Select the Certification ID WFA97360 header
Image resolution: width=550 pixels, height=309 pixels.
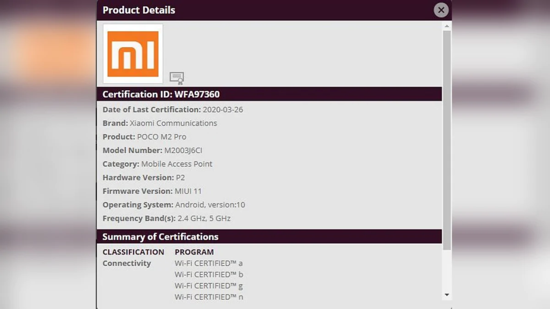(161, 94)
